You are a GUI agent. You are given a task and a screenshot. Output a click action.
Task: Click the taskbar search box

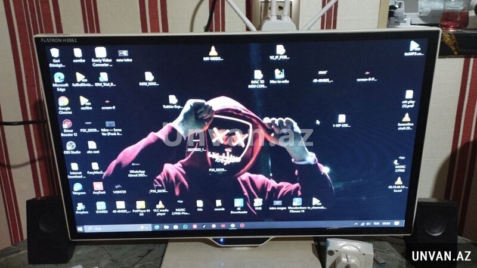click(117, 228)
